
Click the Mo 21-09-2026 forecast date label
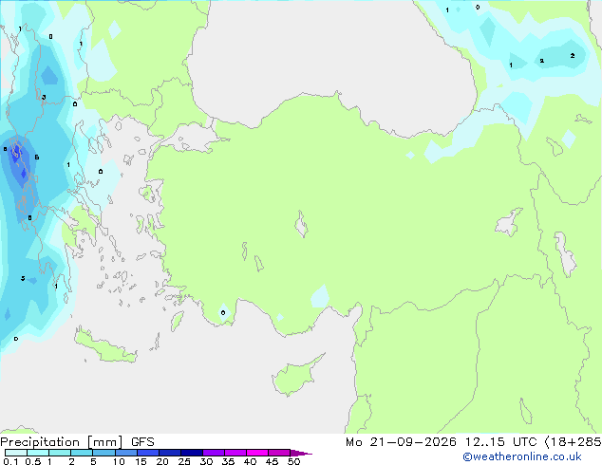[x=402, y=442]
